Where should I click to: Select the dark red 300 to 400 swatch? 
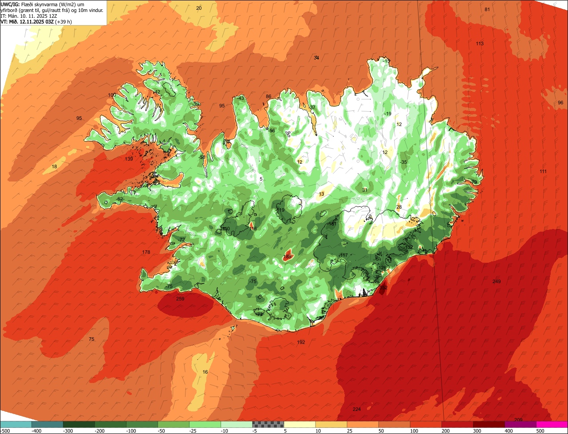coord(489,424)
